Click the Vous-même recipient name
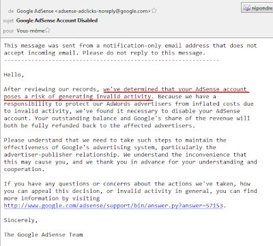Screen dimensions: 273x246 tap(31, 31)
